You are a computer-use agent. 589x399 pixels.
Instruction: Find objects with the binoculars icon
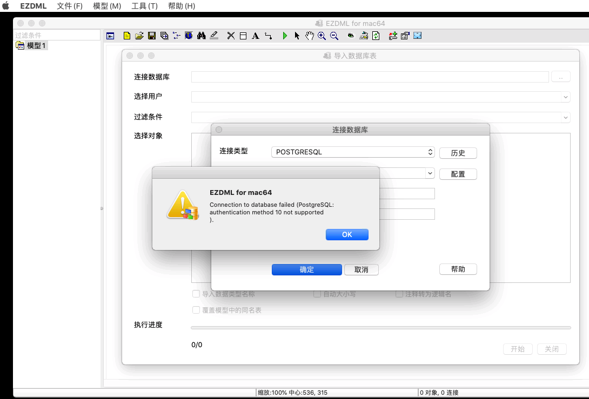point(202,36)
